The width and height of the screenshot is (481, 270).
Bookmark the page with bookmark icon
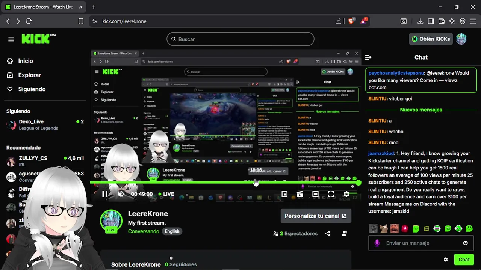pos(81,21)
